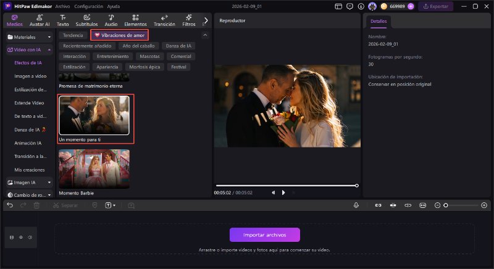The width and height of the screenshot is (494, 269).
Task: Toggle the link clips icon
Action: (x=378, y=205)
